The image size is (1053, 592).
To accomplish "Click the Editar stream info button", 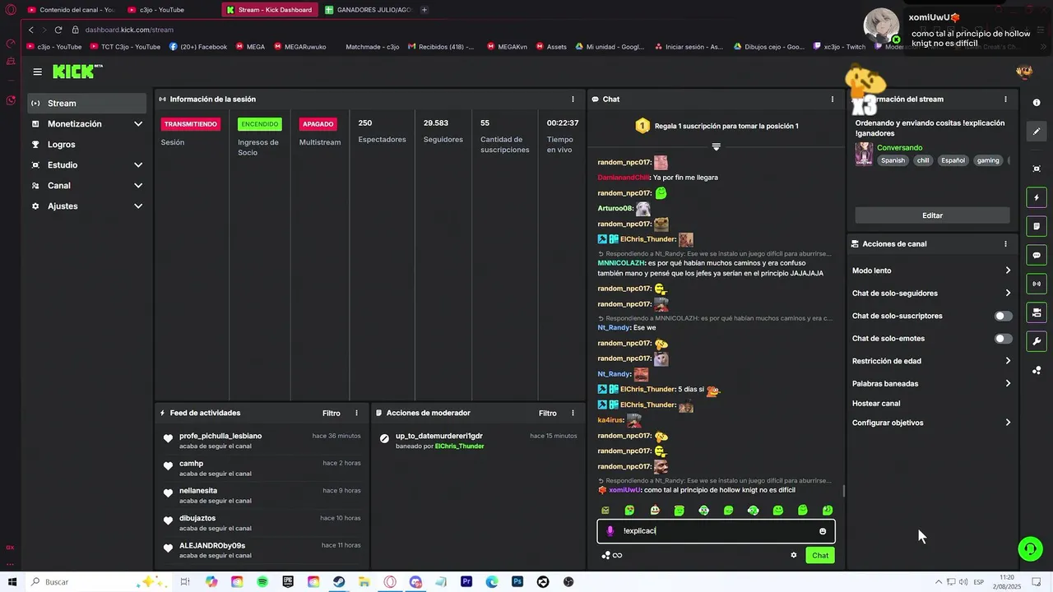I will (932, 215).
